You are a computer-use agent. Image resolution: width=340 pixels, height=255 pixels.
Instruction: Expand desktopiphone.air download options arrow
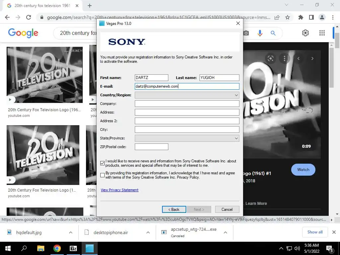[x=148, y=232]
